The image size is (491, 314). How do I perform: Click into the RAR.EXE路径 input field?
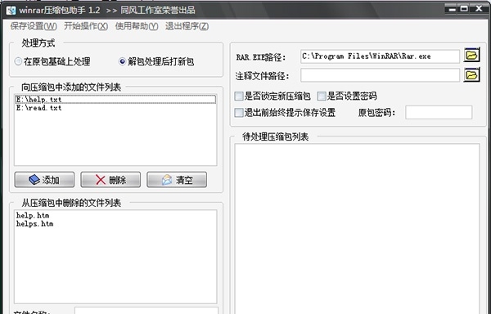[x=380, y=56]
